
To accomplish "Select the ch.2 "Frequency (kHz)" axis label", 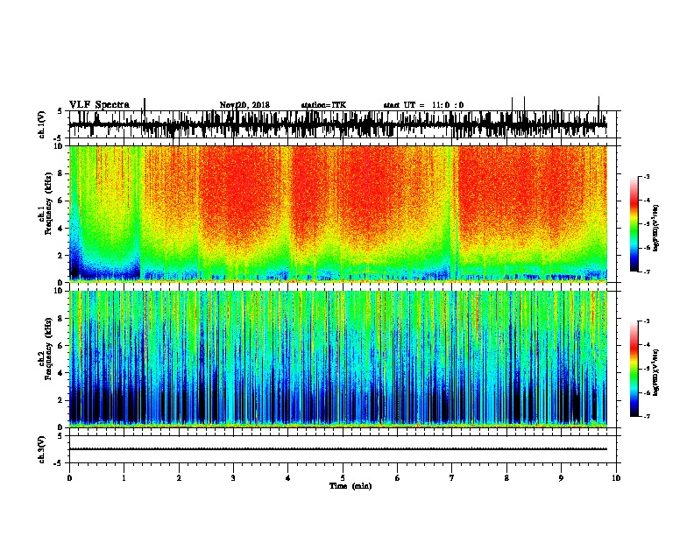I will tap(48, 348).
